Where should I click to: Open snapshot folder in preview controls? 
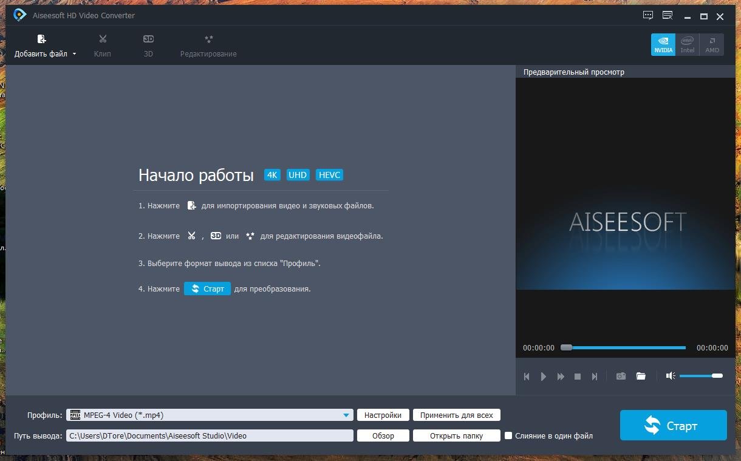coord(641,377)
